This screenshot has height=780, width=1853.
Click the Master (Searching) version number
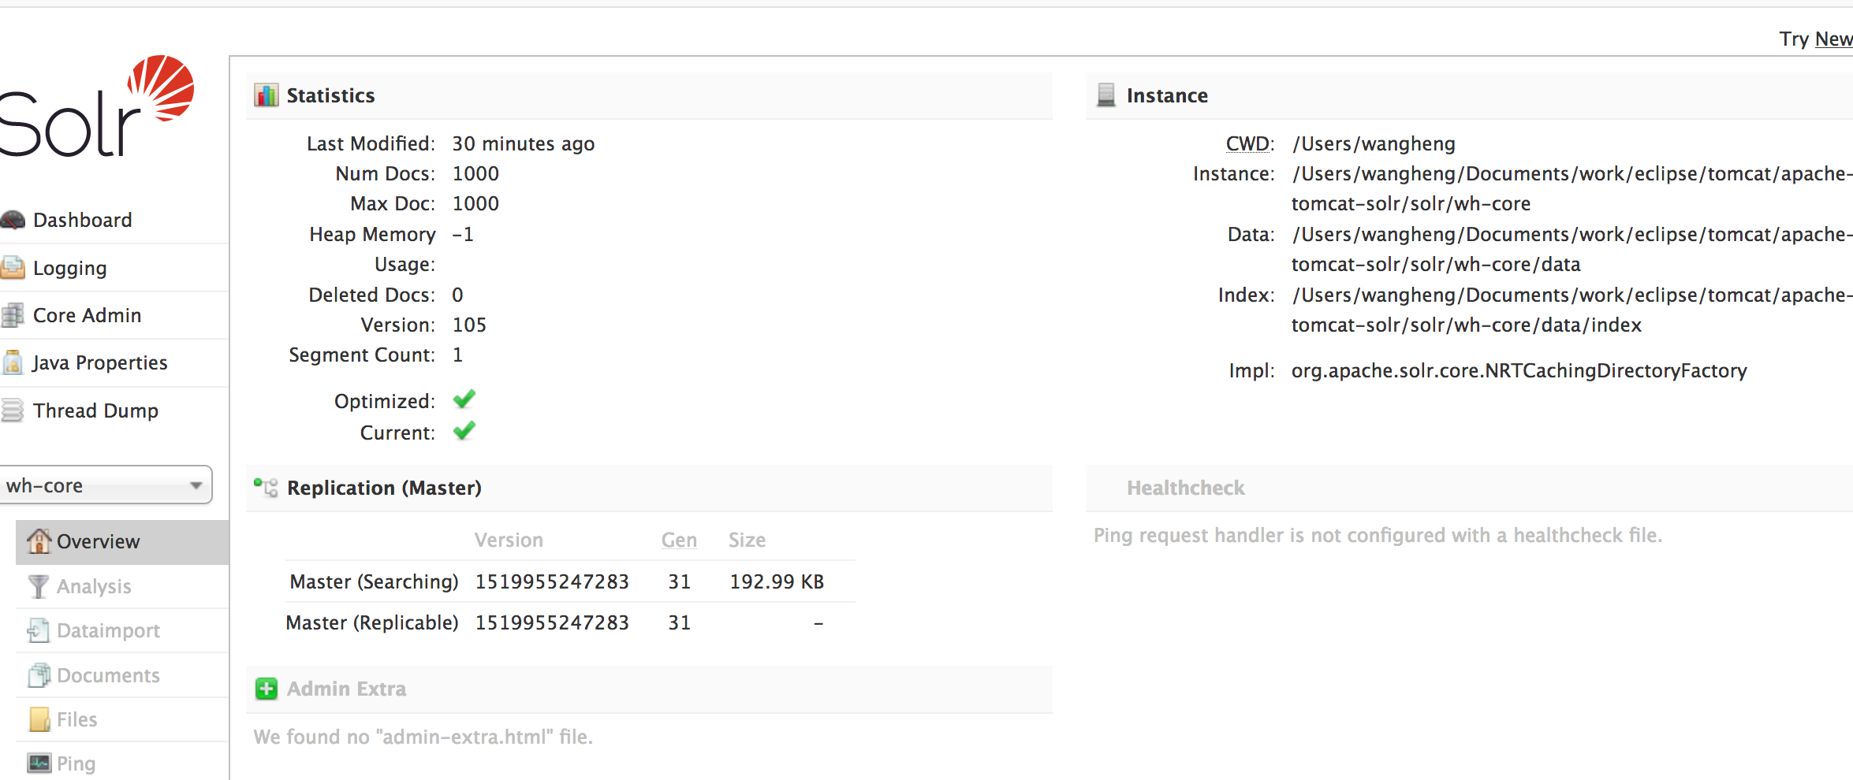[x=552, y=581]
